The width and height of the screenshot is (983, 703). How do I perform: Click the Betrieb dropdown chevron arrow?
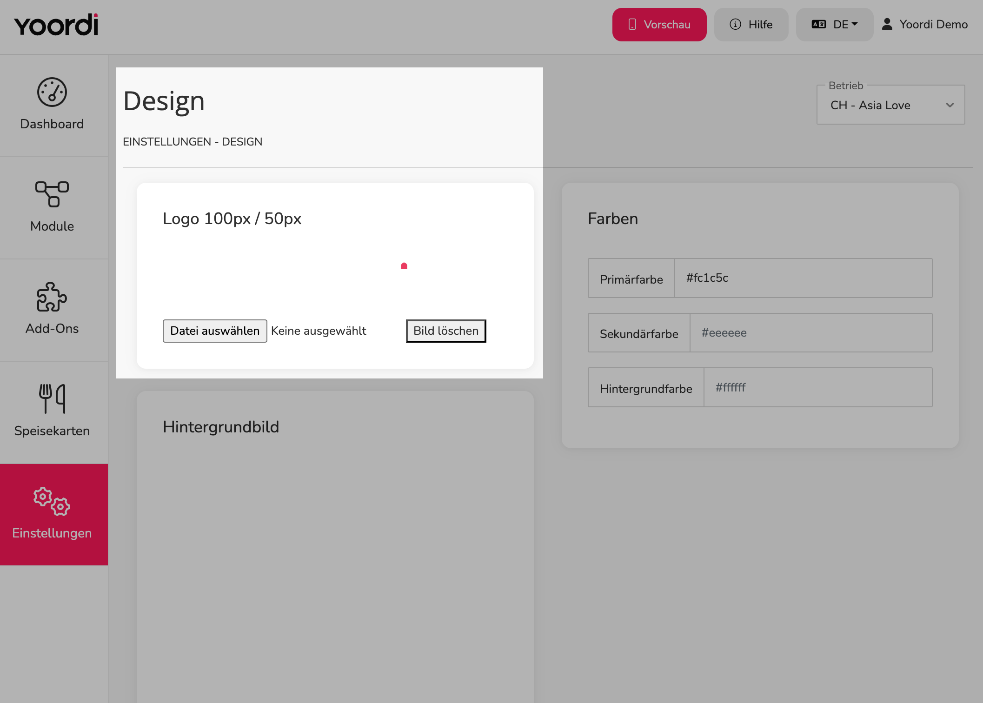pos(950,105)
